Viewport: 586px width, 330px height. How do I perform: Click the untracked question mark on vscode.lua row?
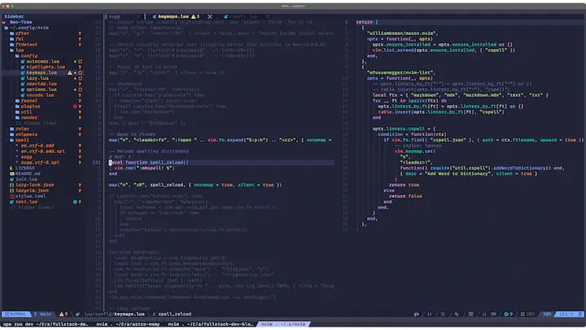click(80, 95)
